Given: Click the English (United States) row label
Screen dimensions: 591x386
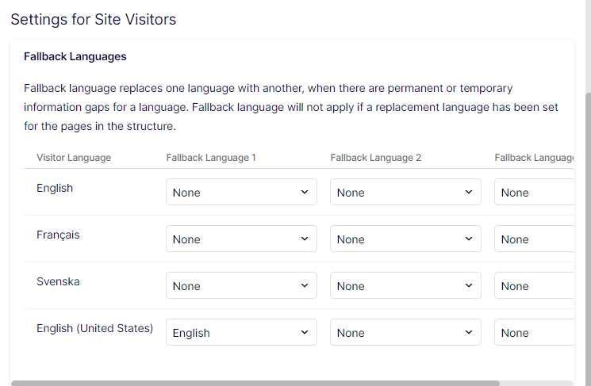Looking at the screenshot, I should tap(94, 328).
